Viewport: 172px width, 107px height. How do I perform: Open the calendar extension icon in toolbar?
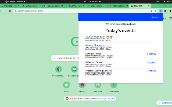click(x=161, y=11)
